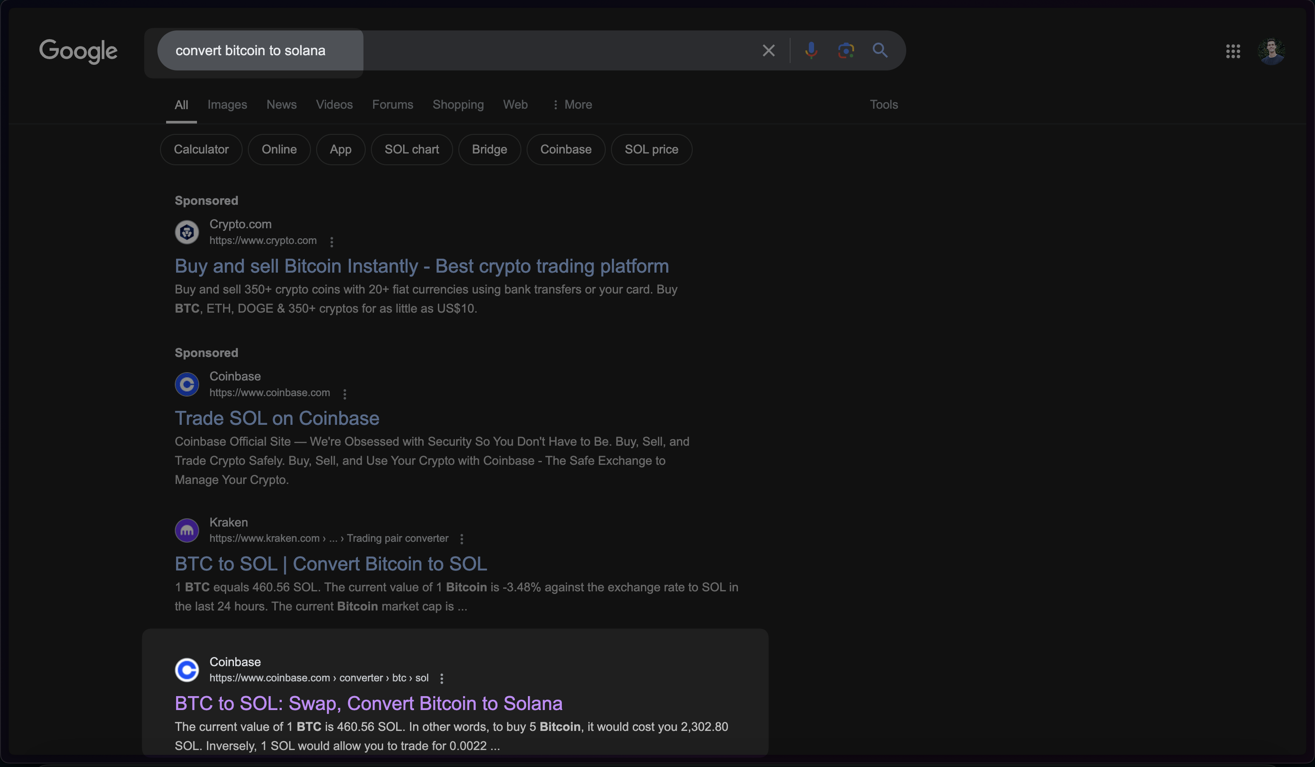
Task: Select the Bridge filter chip
Action: click(x=490, y=150)
